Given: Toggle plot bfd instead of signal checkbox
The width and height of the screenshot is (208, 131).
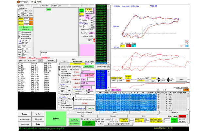Looking at the screenshot, I should click(x=82, y=119).
